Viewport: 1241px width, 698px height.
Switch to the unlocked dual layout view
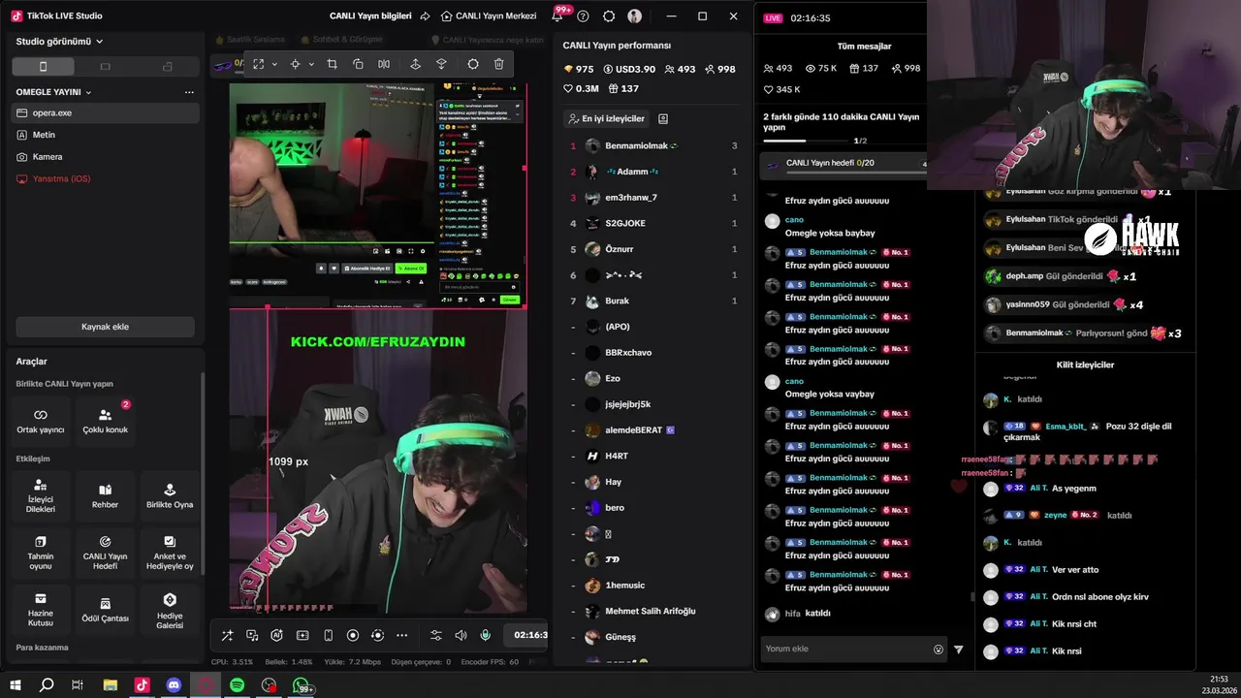[x=167, y=66]
